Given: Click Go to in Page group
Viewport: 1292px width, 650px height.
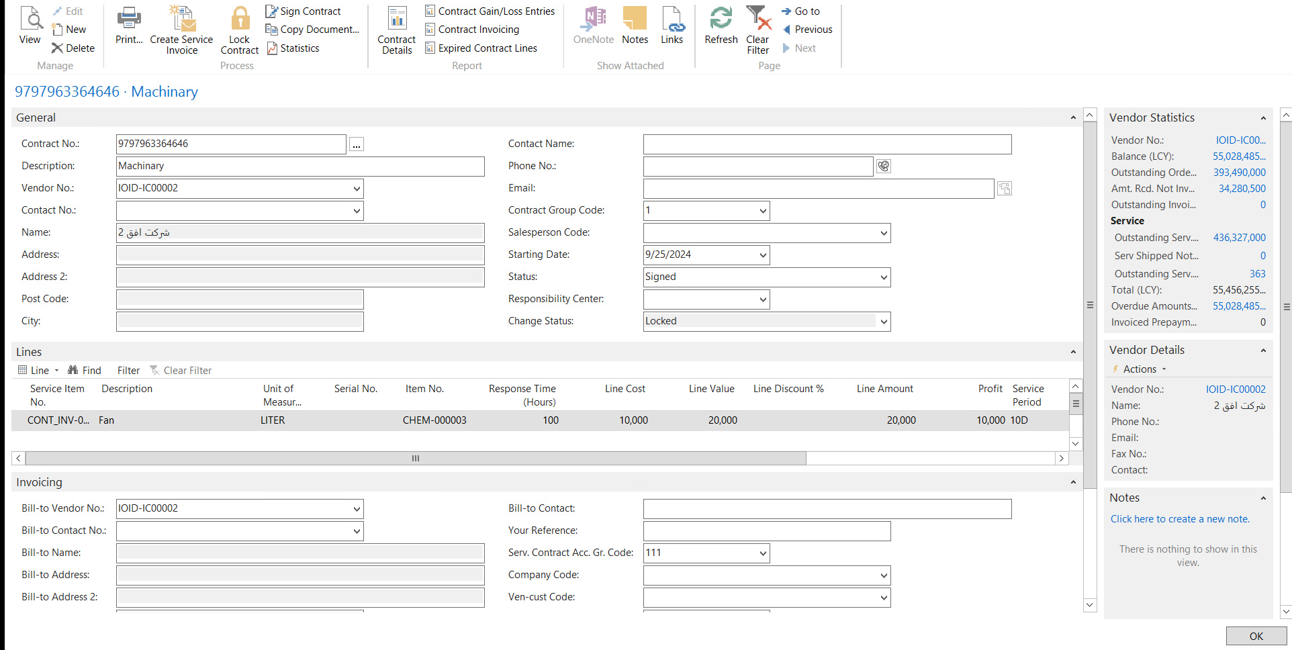Looking at the screenshot, I should pyautogui.click(x=800, y=11).
